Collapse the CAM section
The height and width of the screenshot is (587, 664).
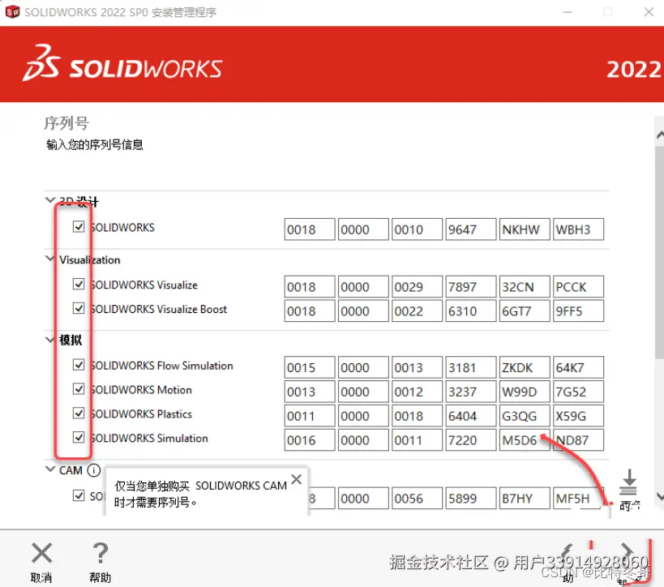50,469
